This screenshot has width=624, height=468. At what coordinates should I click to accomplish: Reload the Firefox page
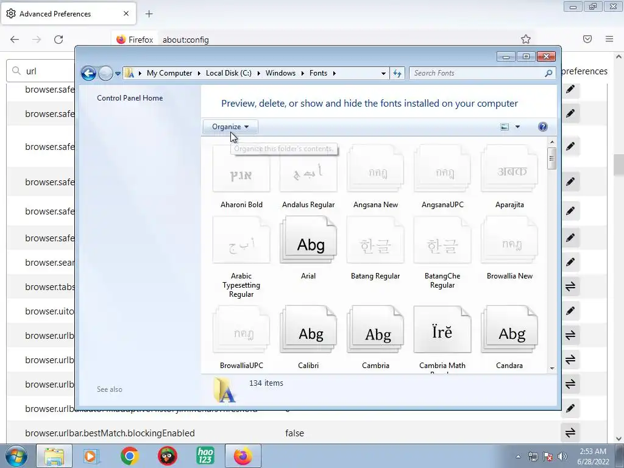point(58,40)
